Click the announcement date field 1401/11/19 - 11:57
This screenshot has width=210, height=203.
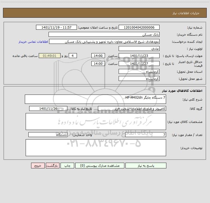click(x=56, y=27)
